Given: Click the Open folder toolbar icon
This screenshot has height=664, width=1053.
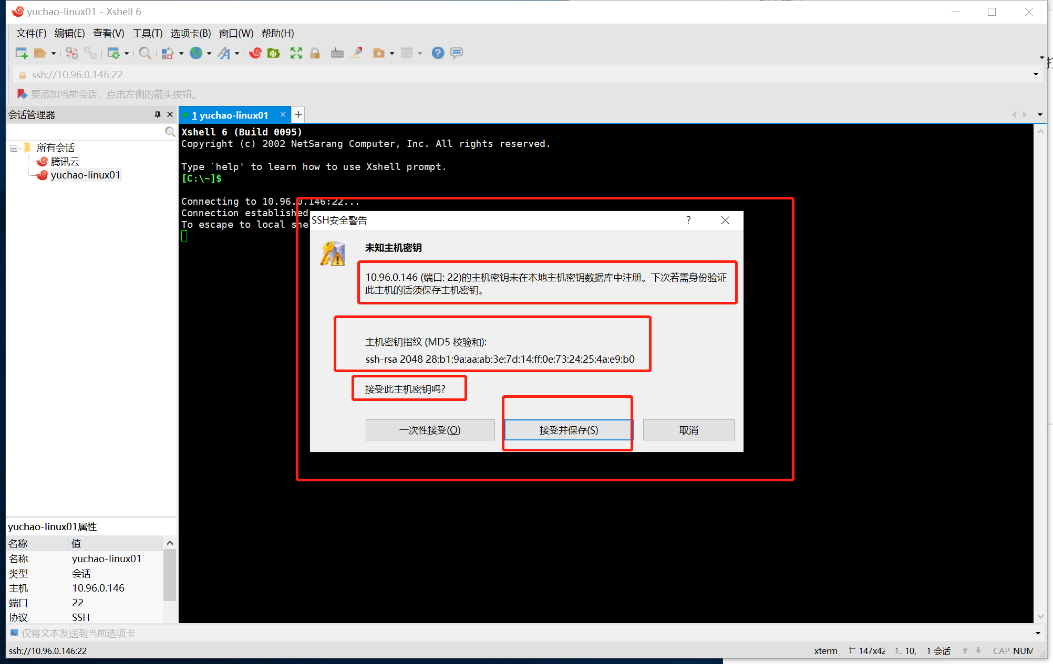Looking at the screenshot, I should coord(40,53).
